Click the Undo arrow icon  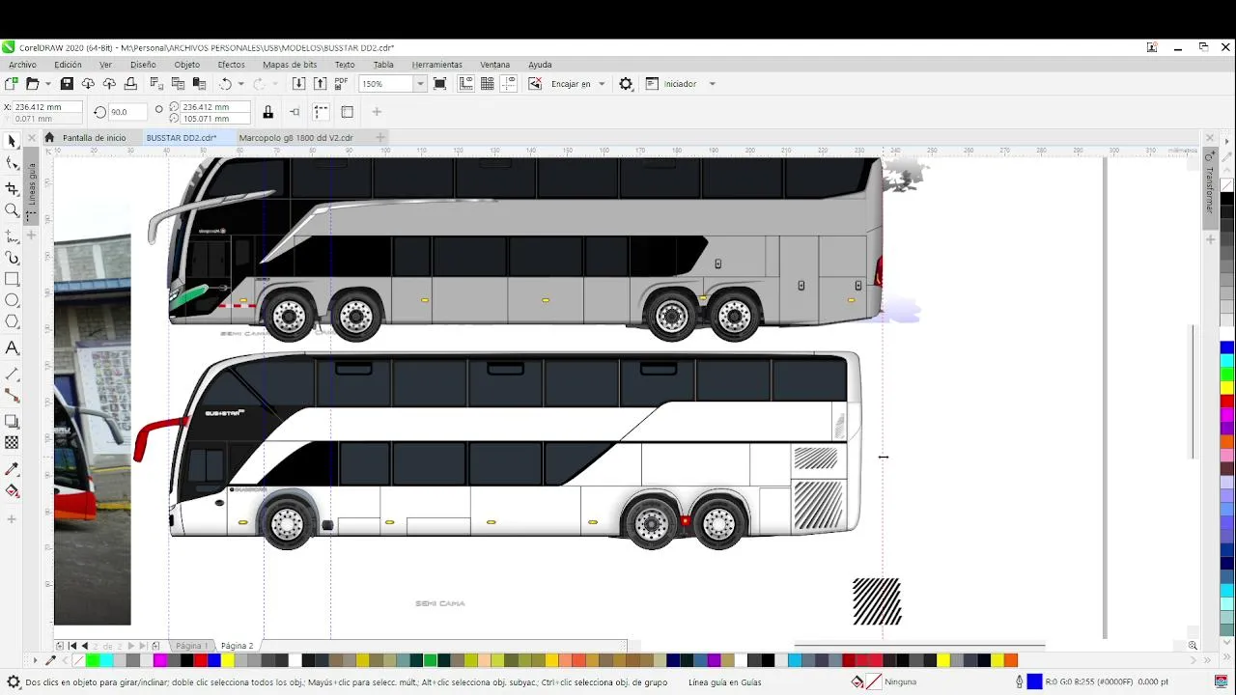225,84
